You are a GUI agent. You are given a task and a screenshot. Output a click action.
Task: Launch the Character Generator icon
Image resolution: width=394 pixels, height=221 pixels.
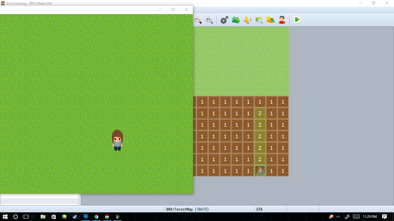pyautogui.click(x=282, y=20)
